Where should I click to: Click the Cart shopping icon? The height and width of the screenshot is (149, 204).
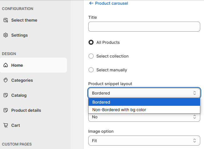tap(6, 125)
